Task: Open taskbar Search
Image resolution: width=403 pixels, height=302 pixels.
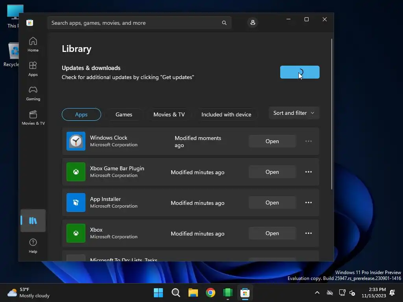Action: click(176, 293)
